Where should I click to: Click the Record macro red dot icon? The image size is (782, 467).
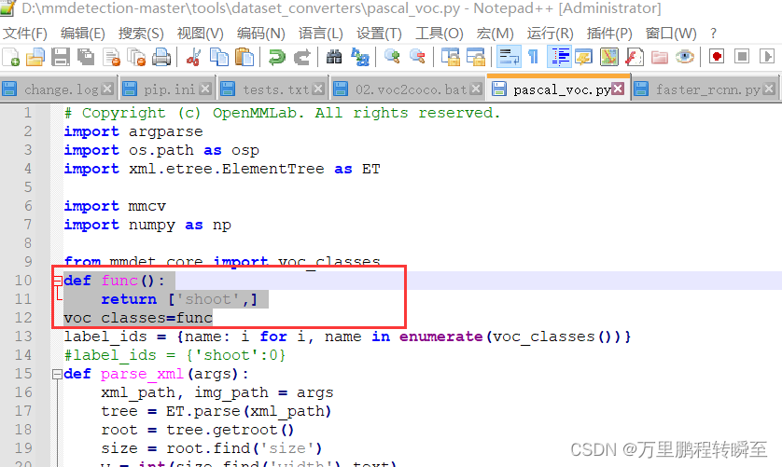click(717, 57)
